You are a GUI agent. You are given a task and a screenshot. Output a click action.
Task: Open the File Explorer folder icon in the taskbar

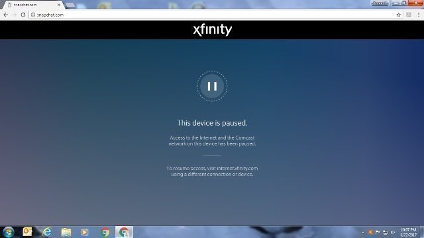pos(66,232)
